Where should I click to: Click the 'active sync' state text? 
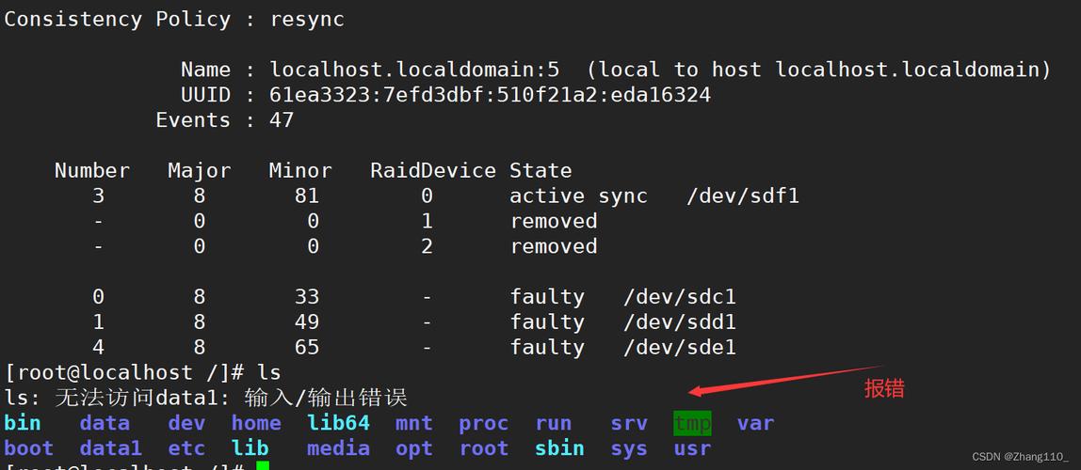tap(578, 196)
